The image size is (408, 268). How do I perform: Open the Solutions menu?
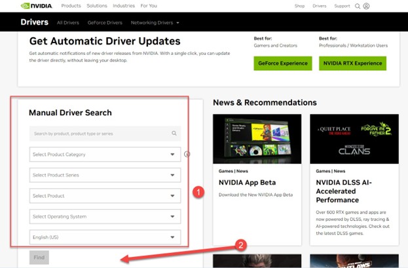[x=97, y=6]
